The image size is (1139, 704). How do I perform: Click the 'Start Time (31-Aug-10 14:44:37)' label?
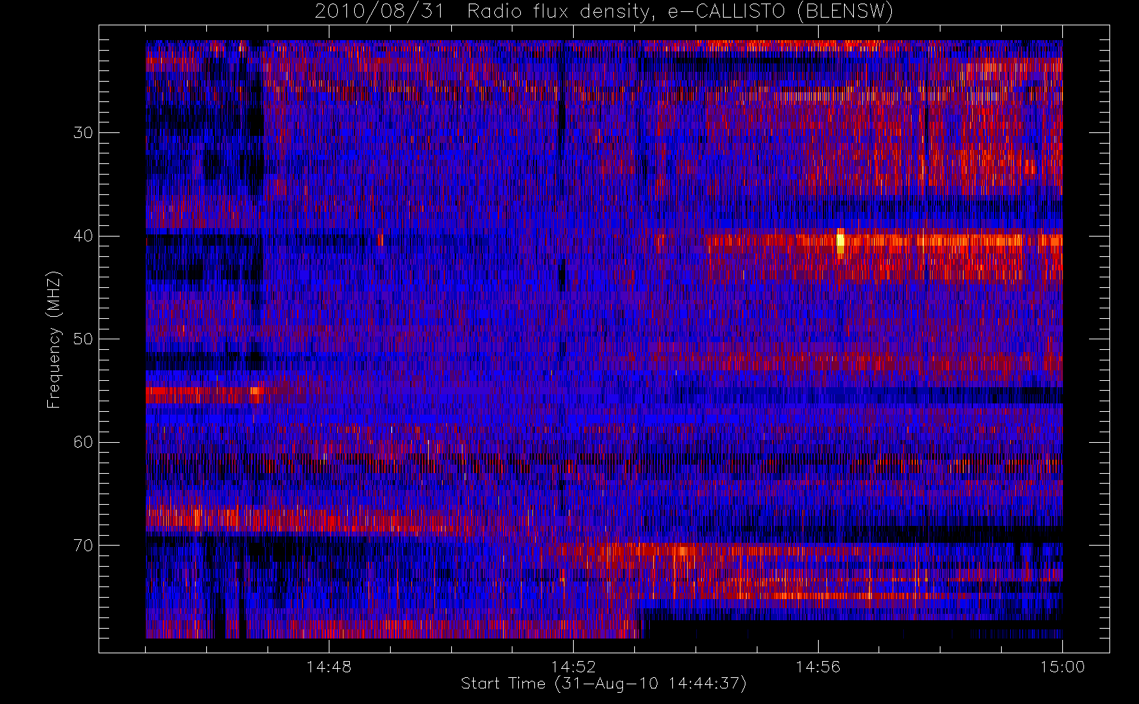coord(603,684)
